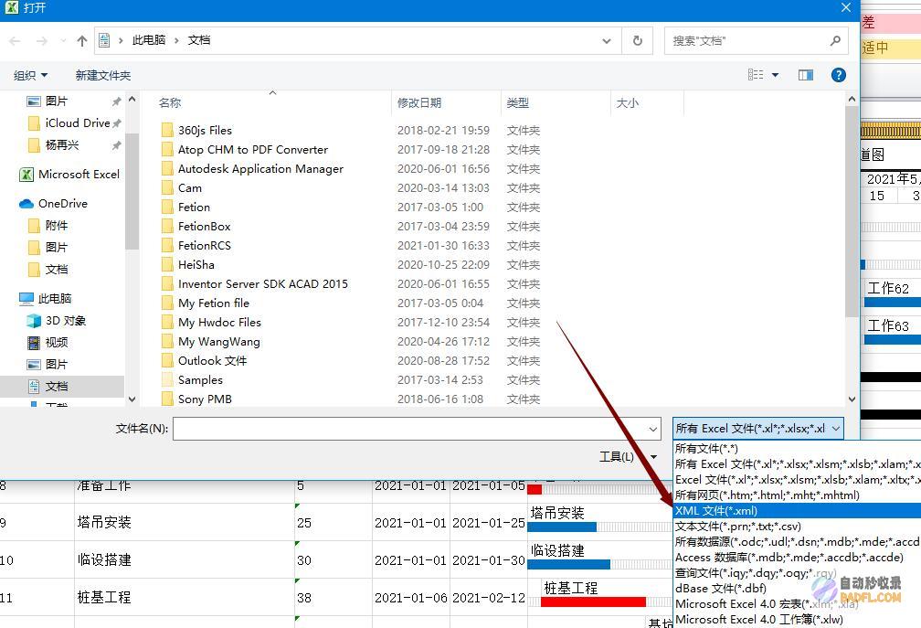Click the navigation pane scrollbar down arrow

click(132, 399)
